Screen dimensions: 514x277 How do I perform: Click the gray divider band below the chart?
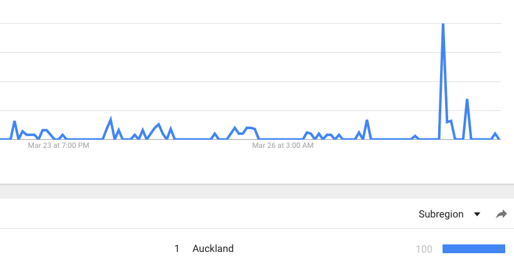pos(257,191)
